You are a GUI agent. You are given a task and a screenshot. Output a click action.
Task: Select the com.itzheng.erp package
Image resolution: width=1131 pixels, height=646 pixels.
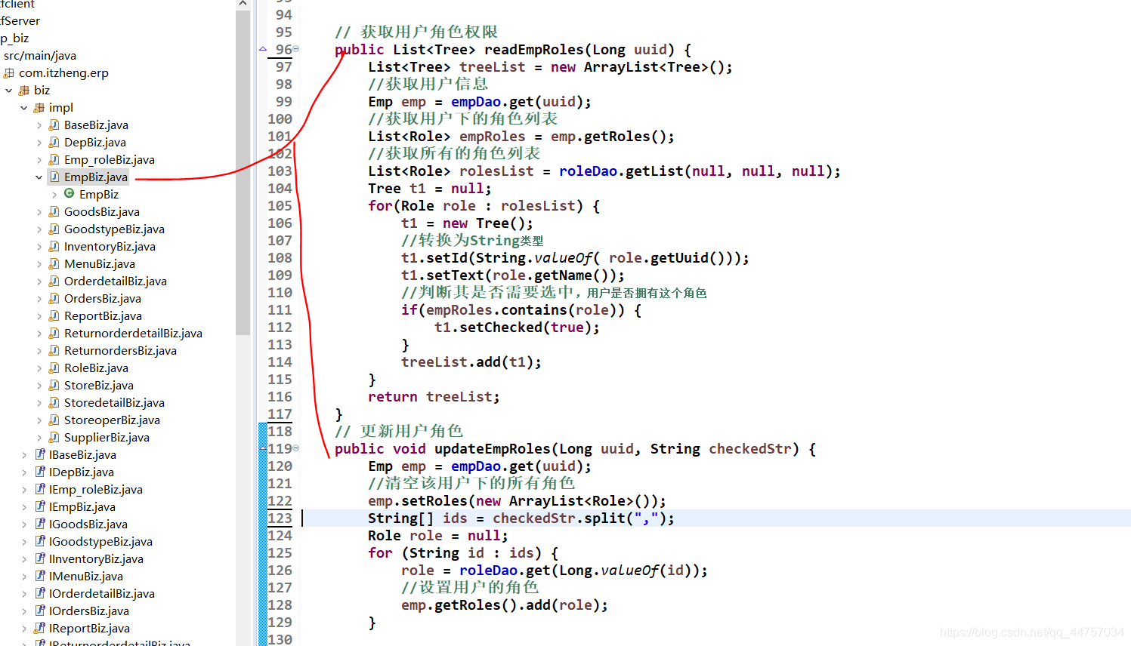(x=63, y=73)
